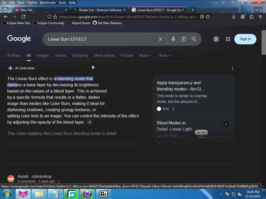The height and width of the screenshot is (199, 266).
Task: Open the extensions puzzle icon
Action: click(251, 17)
